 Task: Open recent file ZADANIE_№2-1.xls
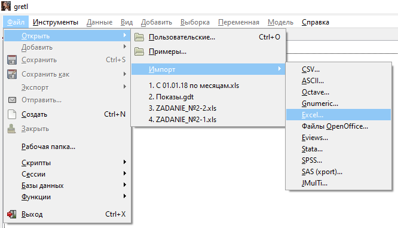[x=209, y=120]
